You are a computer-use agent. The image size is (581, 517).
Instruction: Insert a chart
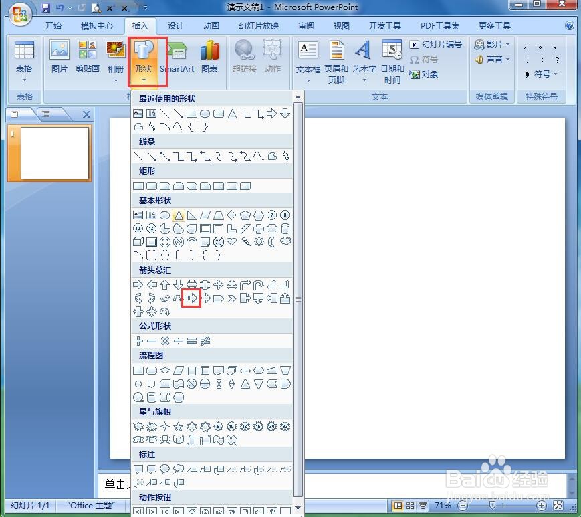(x=210, y=56)
